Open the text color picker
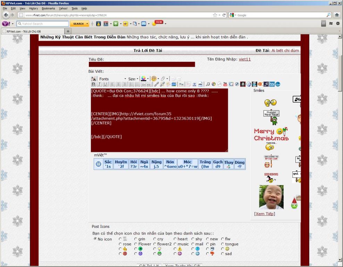 [144, 79]
